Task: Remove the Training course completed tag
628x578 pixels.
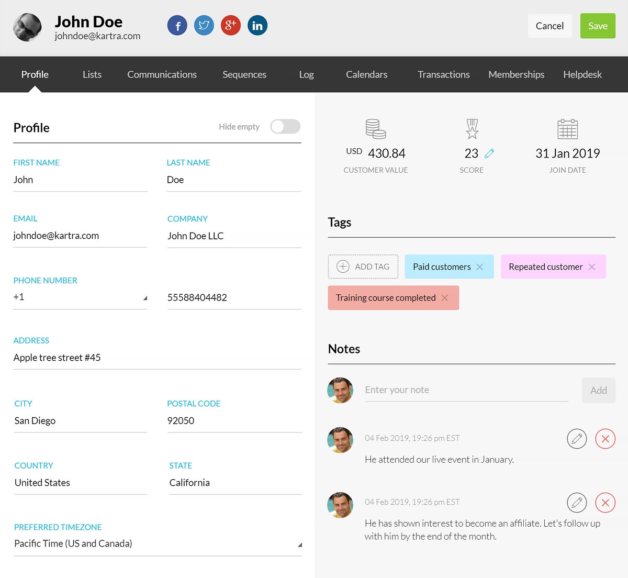Action: coord(445,298)
